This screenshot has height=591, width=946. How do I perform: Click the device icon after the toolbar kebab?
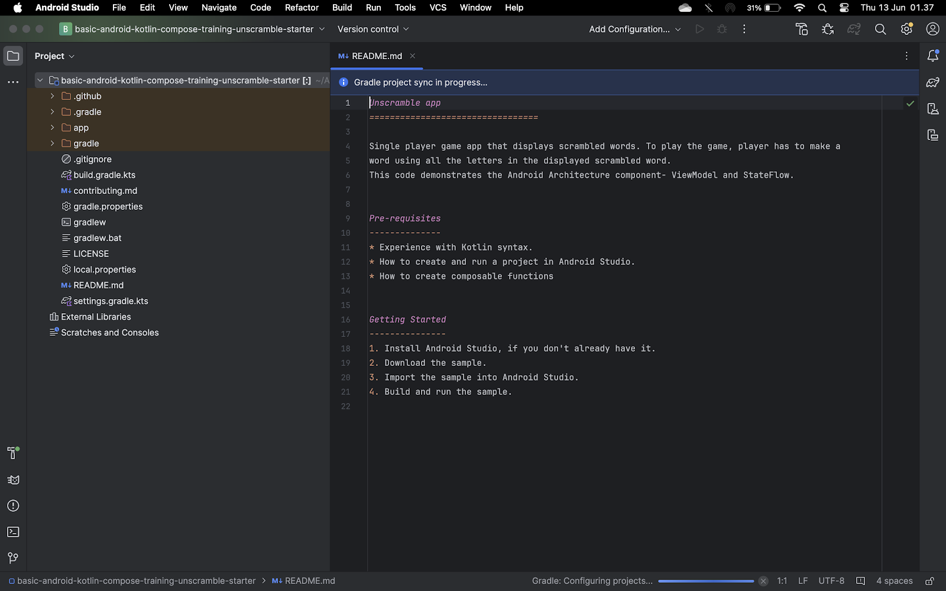[x=802, y=29]
